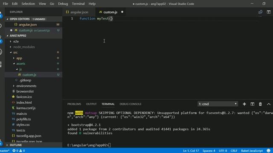Maximize the panel with chevron up icon
Screen dimensions: 273x153
[269, 104]
